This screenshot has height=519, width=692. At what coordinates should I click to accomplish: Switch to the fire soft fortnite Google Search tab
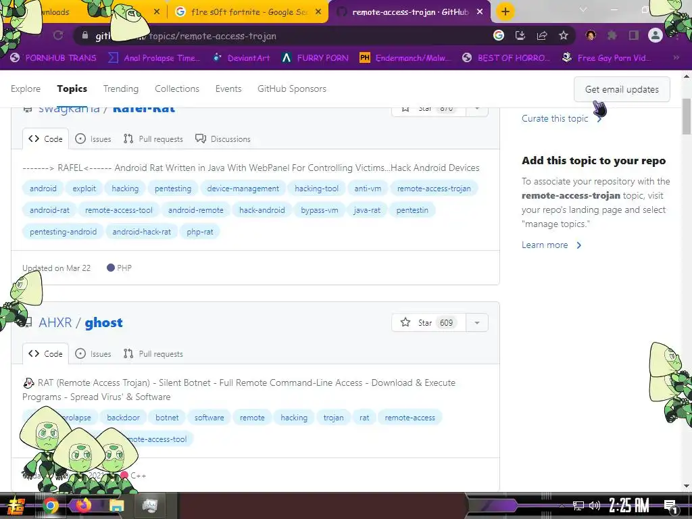point(248,12)
